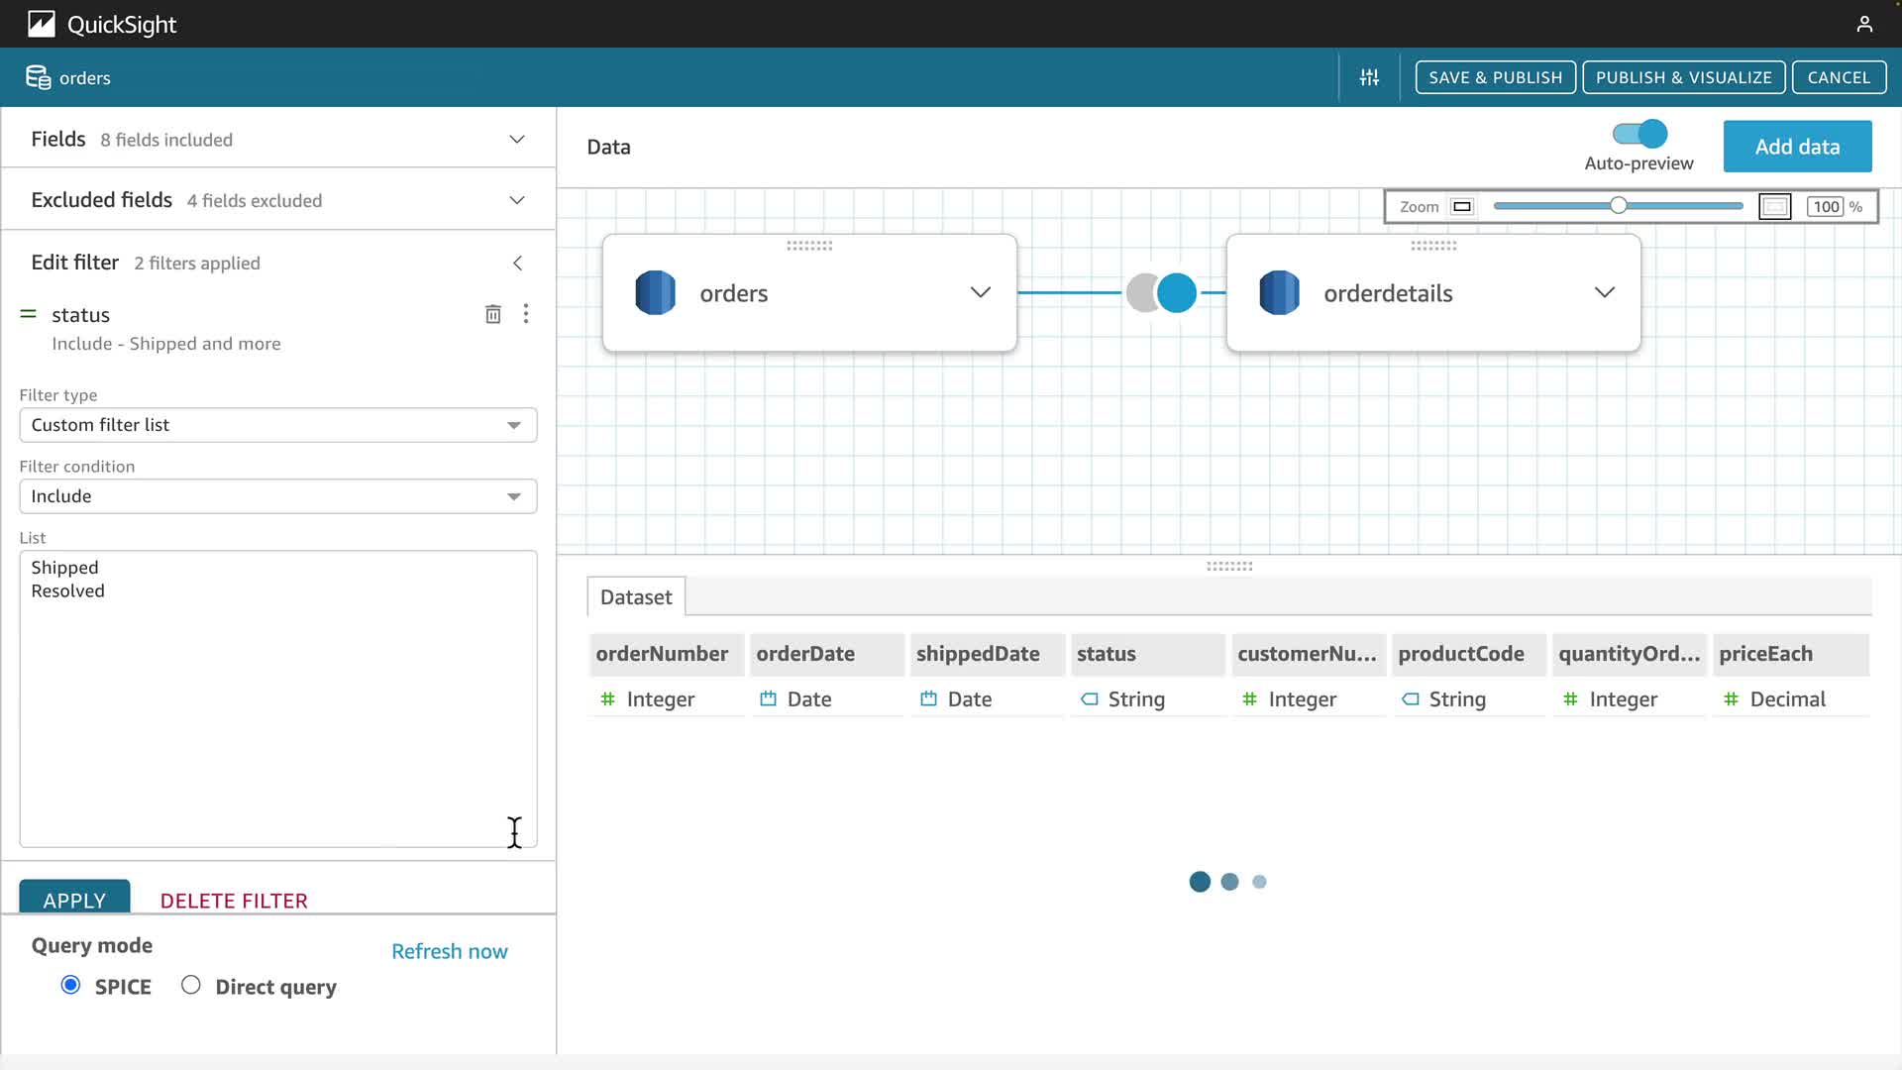Click the QuickSight logo icon

click(41, 24)
